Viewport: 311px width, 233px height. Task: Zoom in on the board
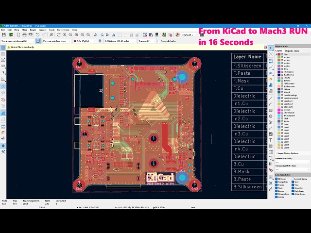point(65,35)
